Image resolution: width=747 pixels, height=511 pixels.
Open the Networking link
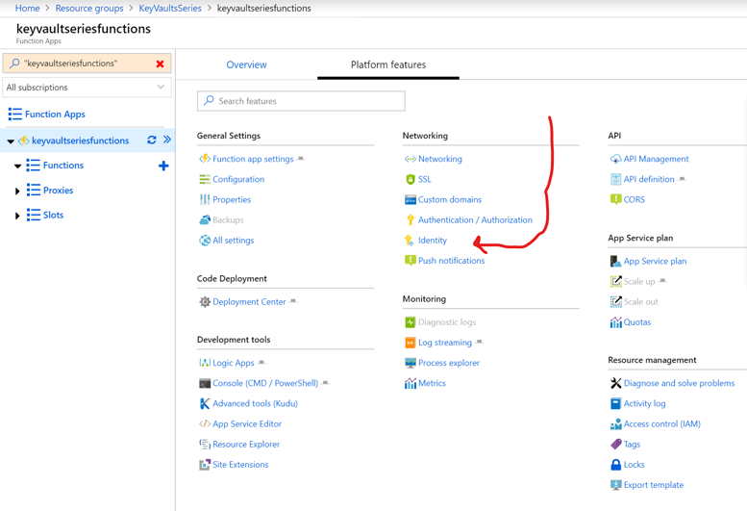pyautogui.click(x=439, y=159)
